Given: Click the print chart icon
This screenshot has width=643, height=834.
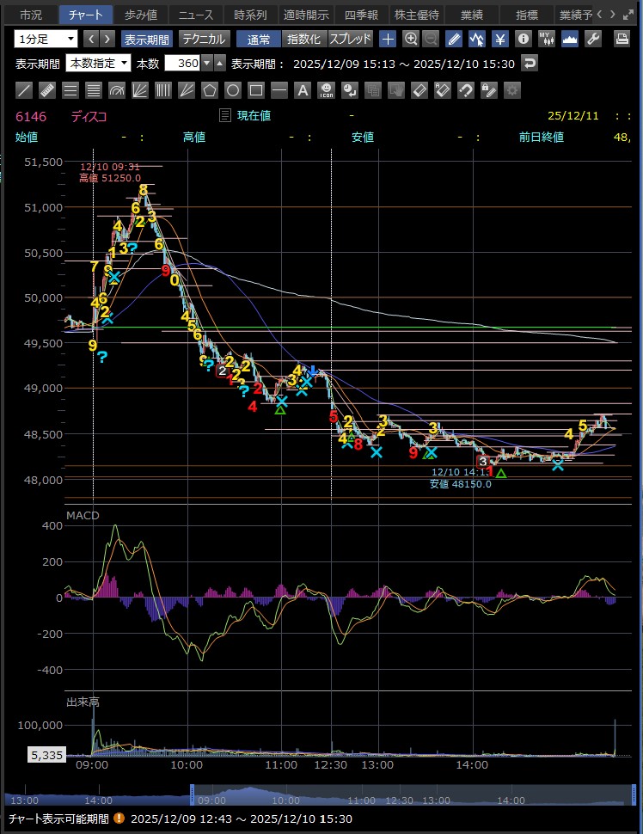Looking at the screenshot, I should click(622, 39).
